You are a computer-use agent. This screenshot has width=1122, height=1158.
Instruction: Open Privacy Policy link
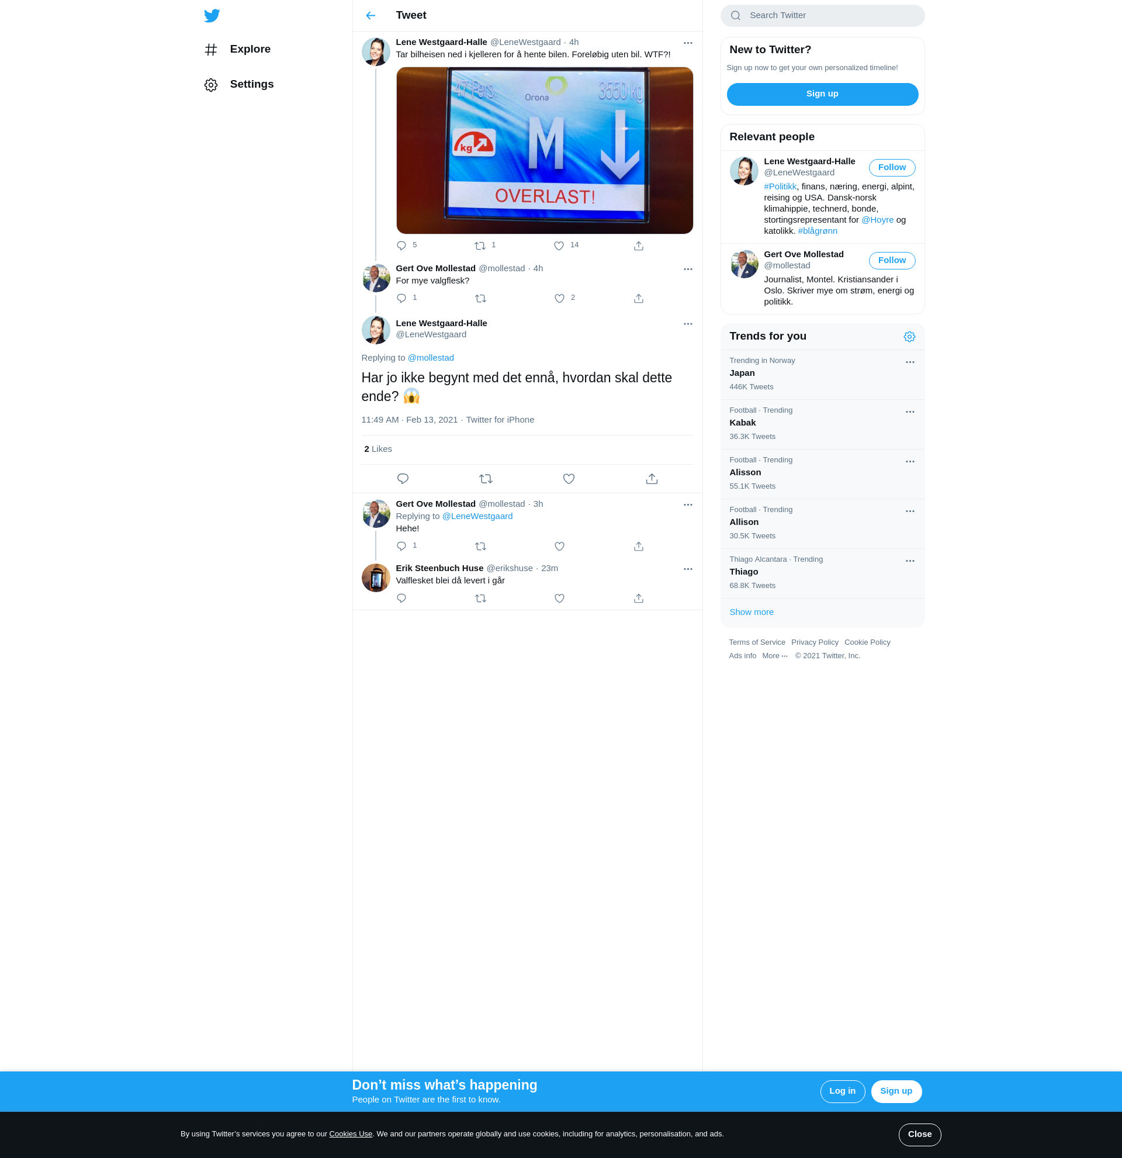815,642
